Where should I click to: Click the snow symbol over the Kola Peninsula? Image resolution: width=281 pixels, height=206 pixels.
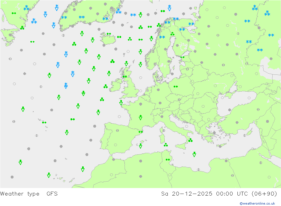pyautogui.click(x=191, y=24)
